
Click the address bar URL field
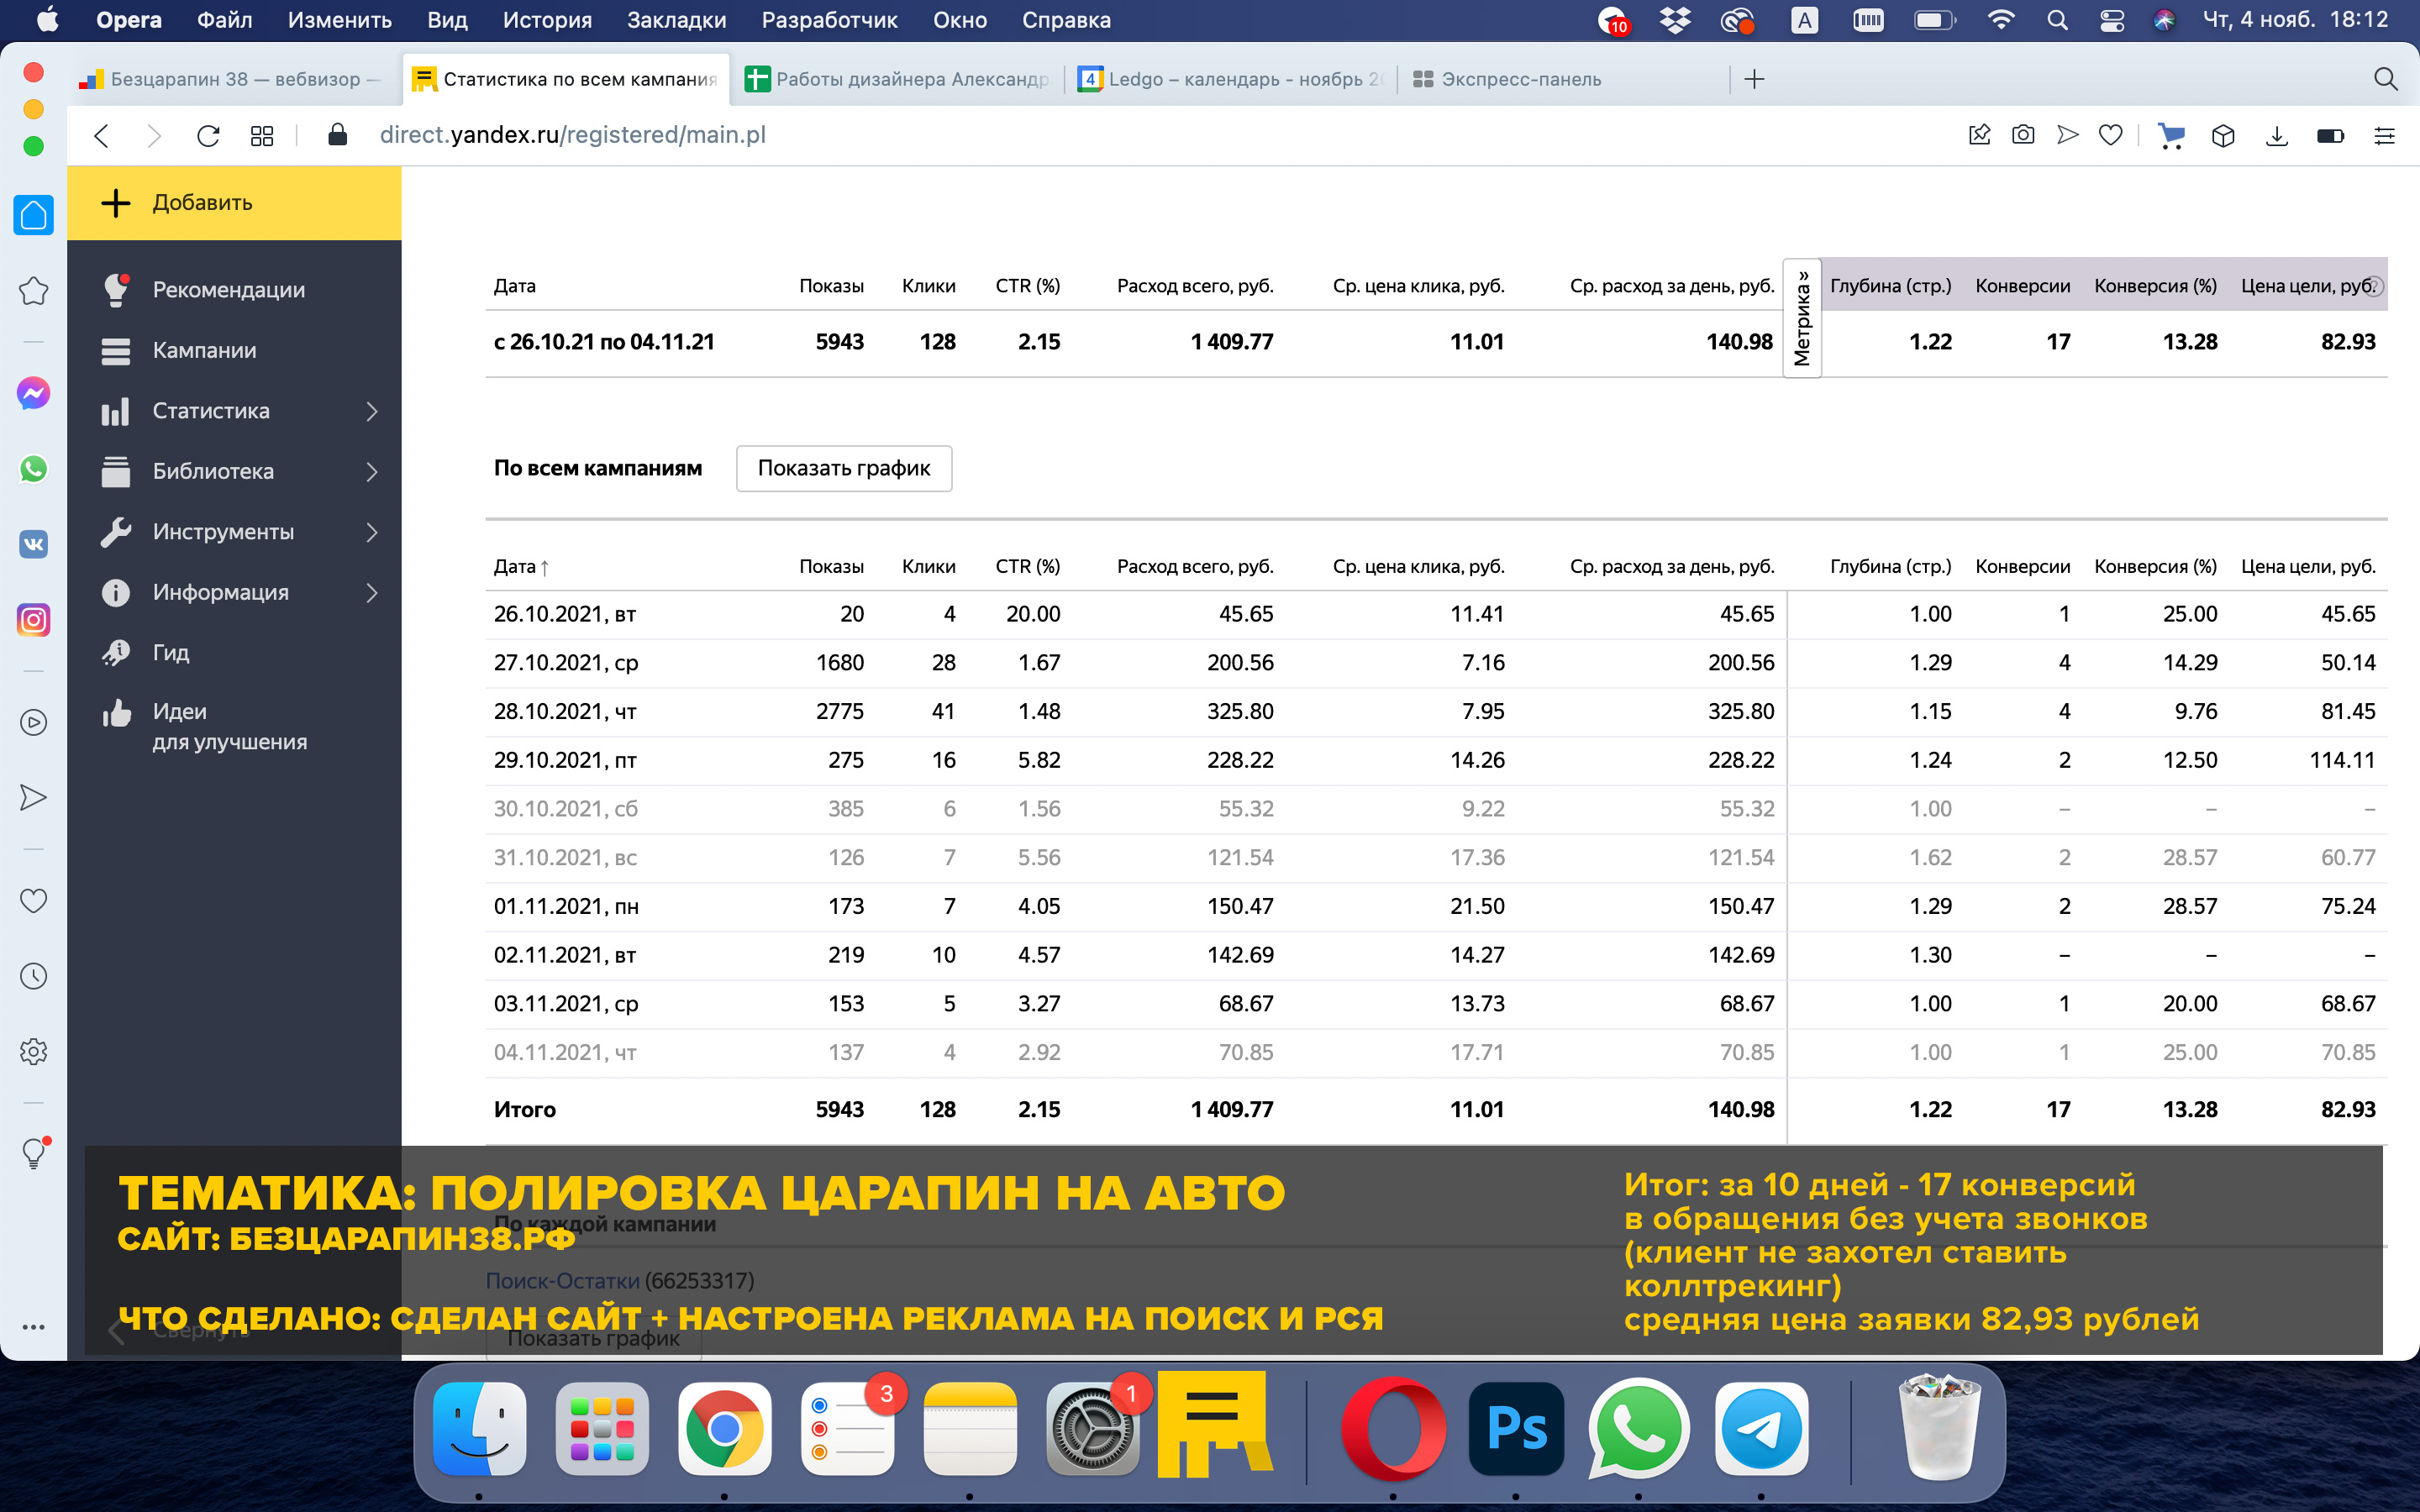573,135
